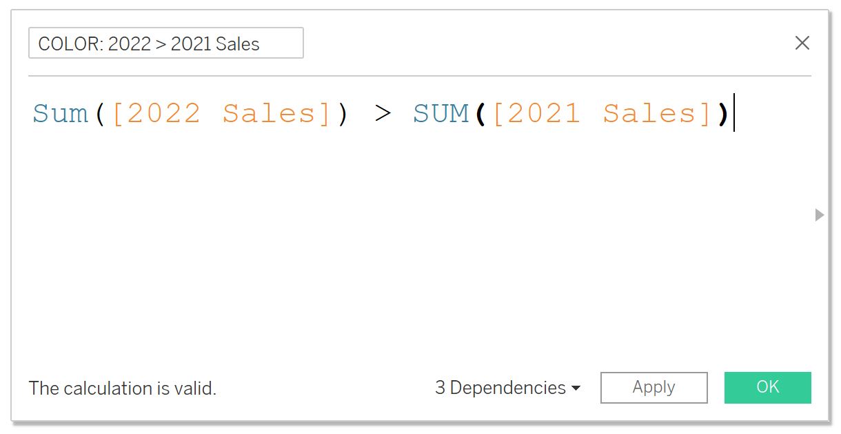Place cursor in the uppercase SUM function
The height and width of the screenshot is (434, 841).
point(440,113)
